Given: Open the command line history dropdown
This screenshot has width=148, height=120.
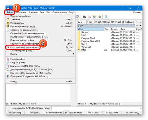Looking at the screenshot, I should pyautogui.click(x=141, y=108).
